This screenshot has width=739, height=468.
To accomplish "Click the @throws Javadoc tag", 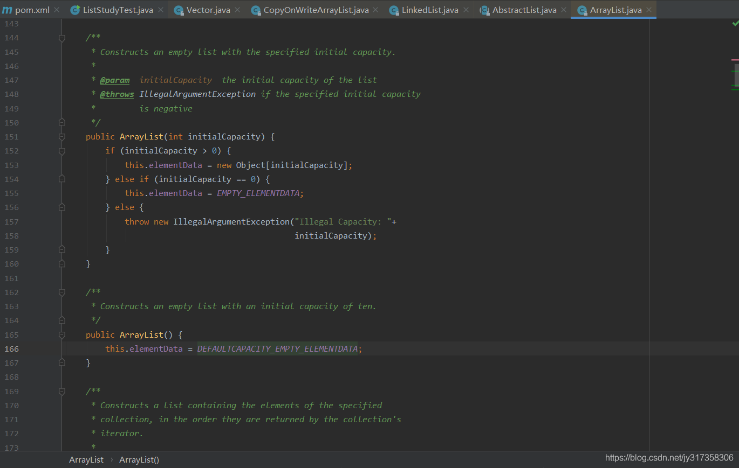I will (117, 94).
